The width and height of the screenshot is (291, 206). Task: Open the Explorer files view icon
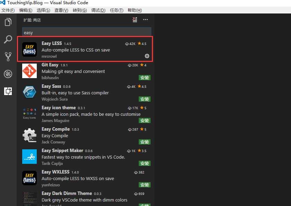pos(8,22)
